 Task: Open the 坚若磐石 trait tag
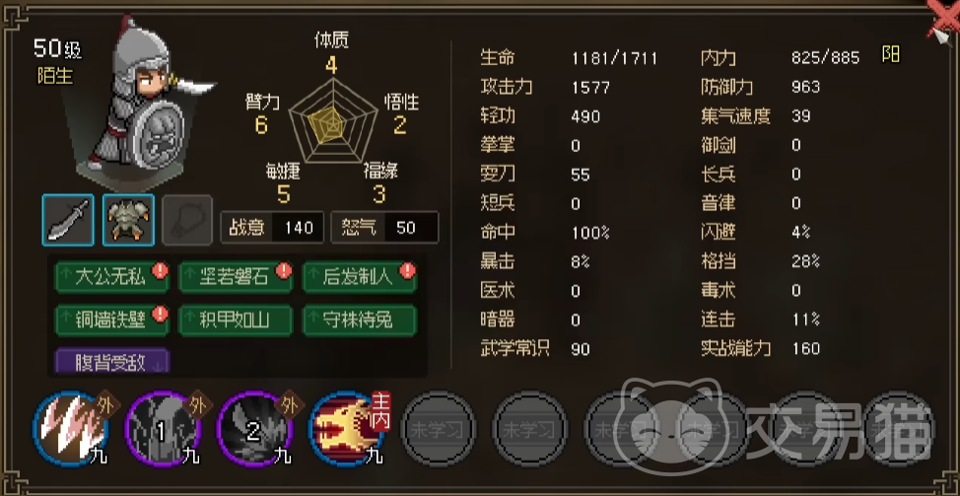(236, 277)
